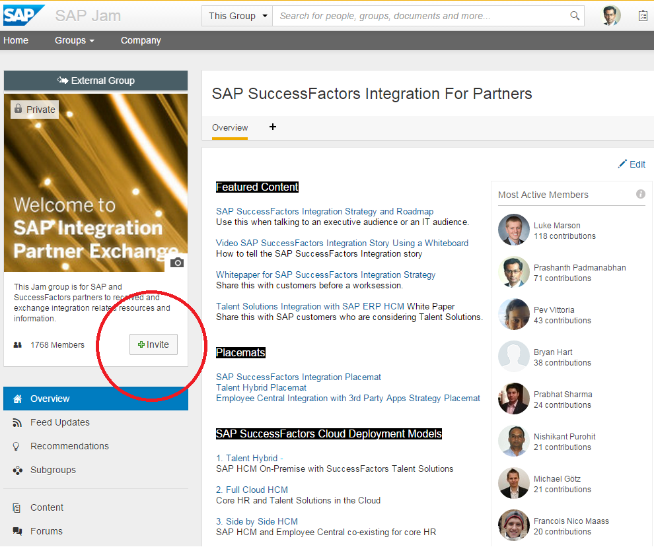The width and height of the screenshot is (654, 547).
Task: Select Recommendations in the left sidebar
Action: [x=69, y=446]
